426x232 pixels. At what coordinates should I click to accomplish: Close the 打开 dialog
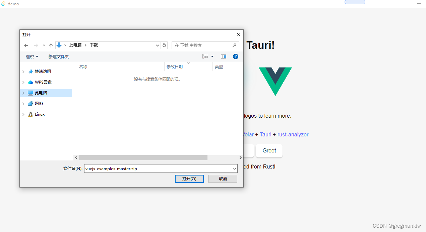point(238,34)
